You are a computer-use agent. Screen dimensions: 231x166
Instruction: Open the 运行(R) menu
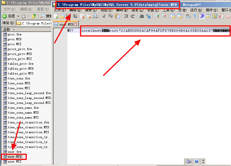[196, 10]
